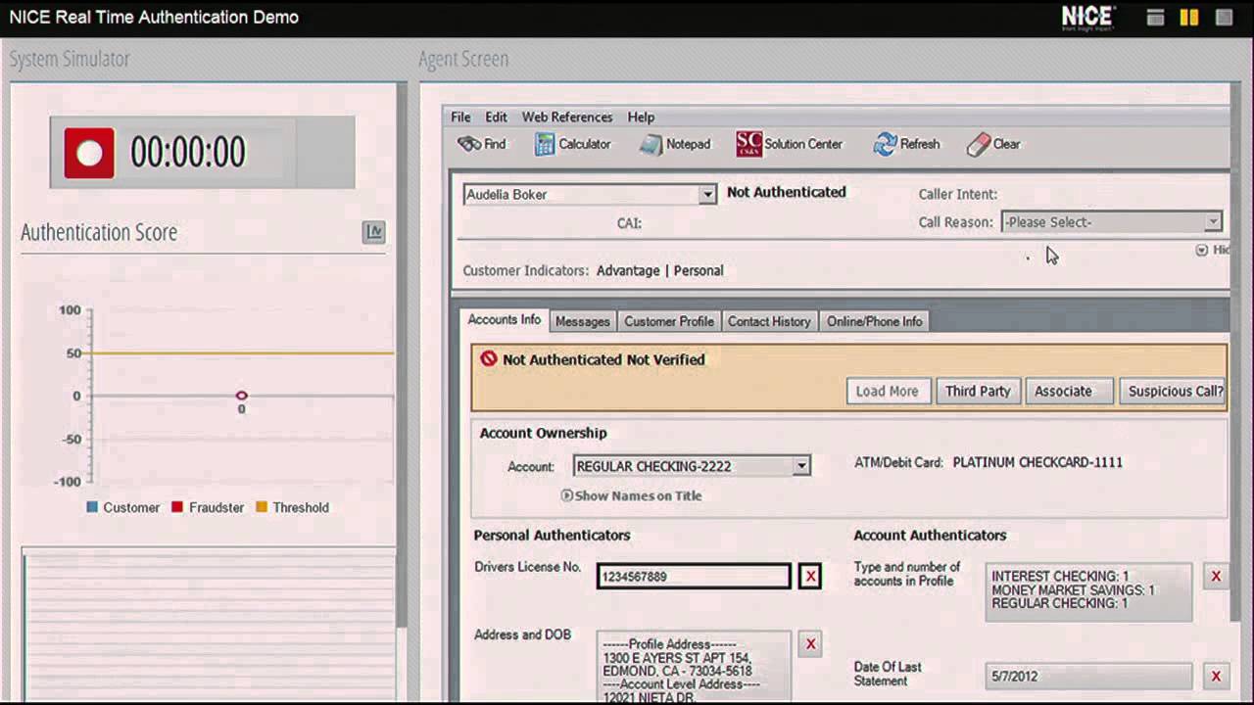The image size is (1254, 705).
Task: Click the Clear eraser icon
Action: tap(979, 145)
